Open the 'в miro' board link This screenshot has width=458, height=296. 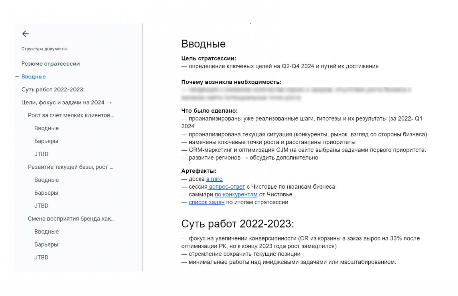[214, 179]
